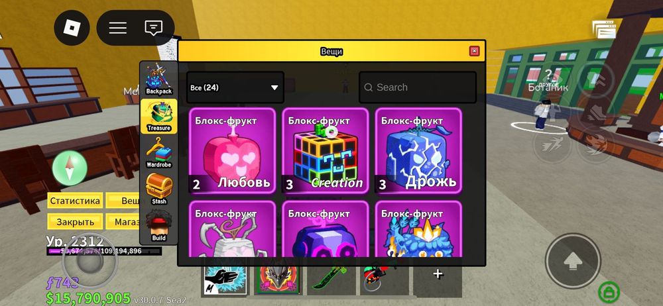Tap the compass icon

tap(70, 168)
